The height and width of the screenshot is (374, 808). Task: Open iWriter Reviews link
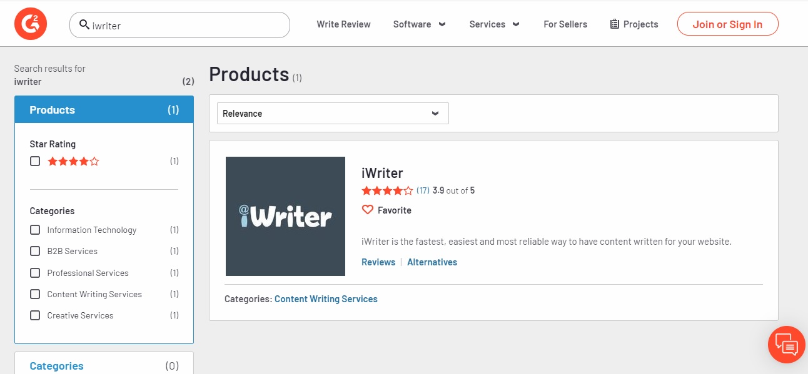pos(378,262)
